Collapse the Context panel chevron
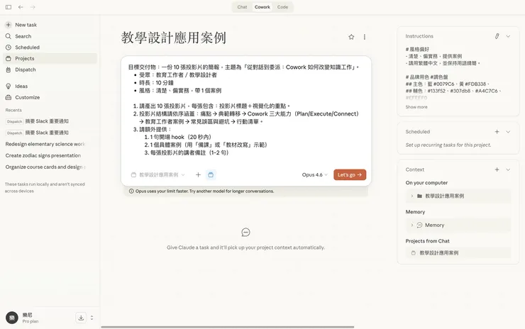This screenshot has height=329, width=525. (508, 169)
